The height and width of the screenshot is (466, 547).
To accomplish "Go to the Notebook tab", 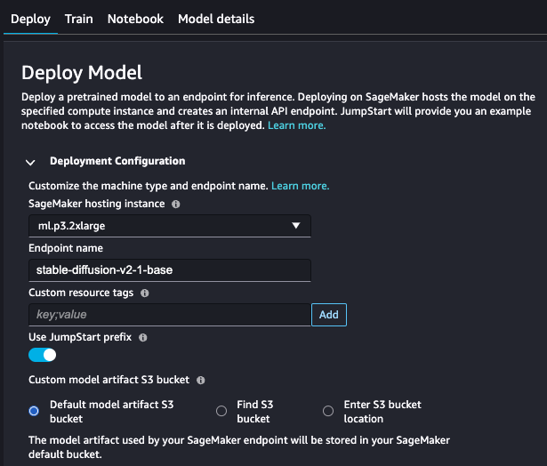I will (x=135, y=19).
